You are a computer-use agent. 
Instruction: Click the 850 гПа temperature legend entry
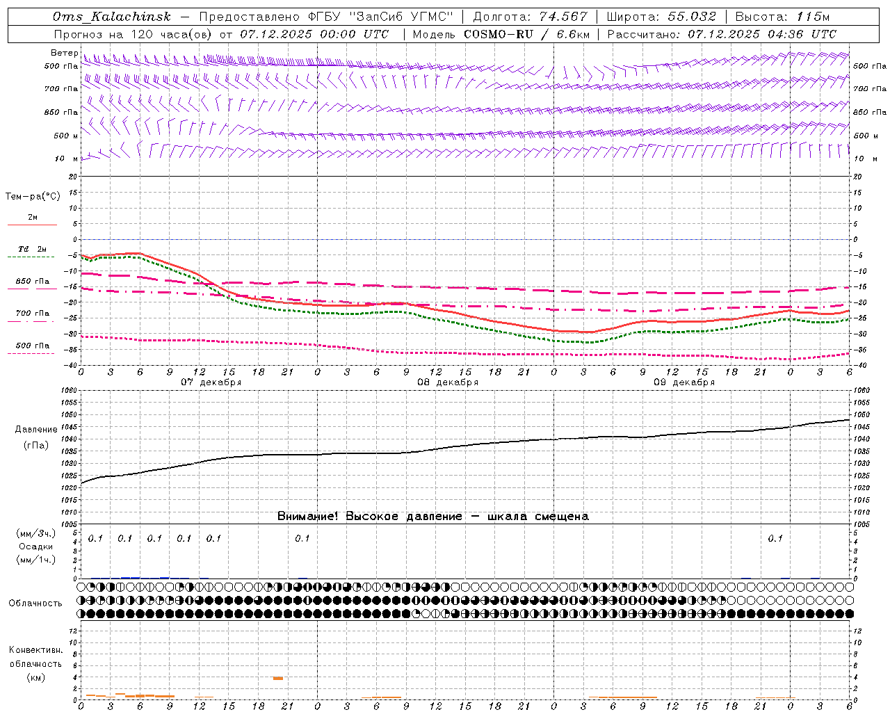pos(33,282)
